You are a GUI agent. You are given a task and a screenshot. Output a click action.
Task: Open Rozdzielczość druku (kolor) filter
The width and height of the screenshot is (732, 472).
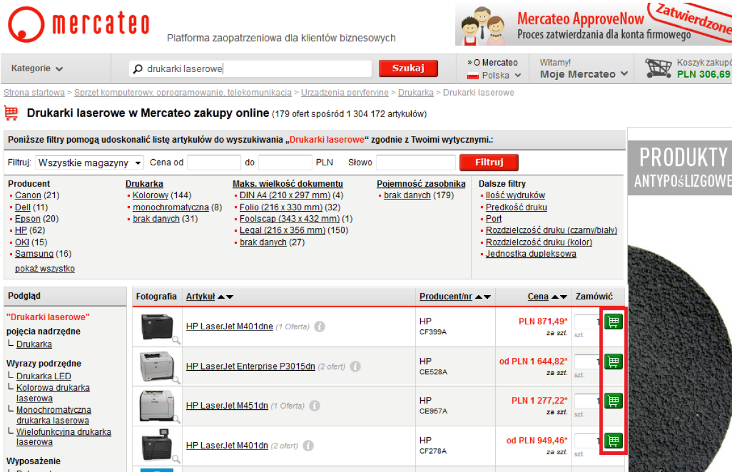coord(539,242)
